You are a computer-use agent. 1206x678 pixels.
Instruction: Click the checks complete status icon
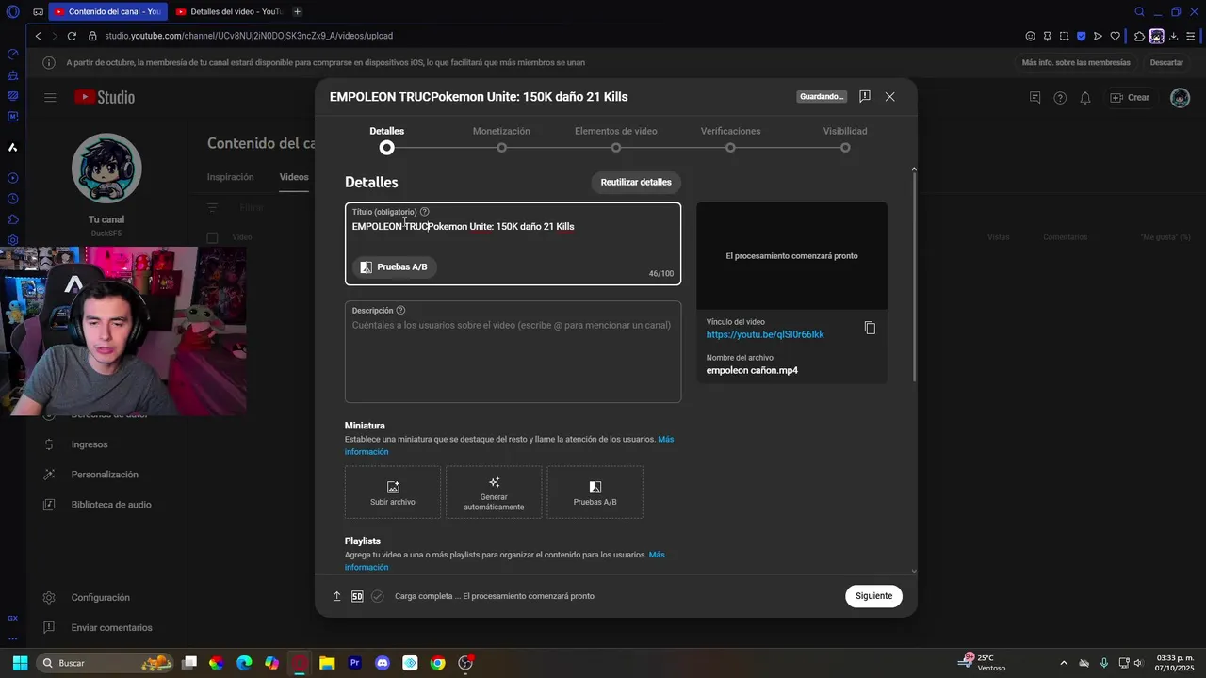377,596
